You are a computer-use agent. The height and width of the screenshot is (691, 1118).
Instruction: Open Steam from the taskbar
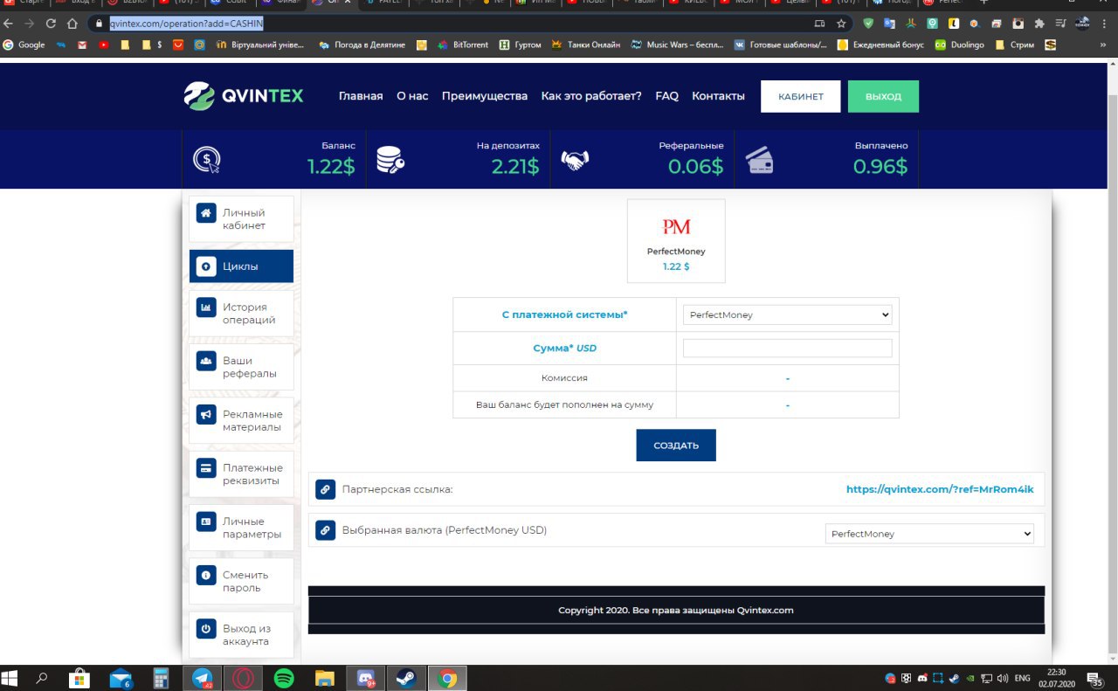[x=406, y=678]
